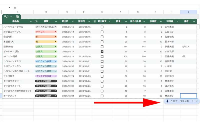Open the 備考 column filter menu
Viewport: 200px width, 125px height.
pos(194,21)
